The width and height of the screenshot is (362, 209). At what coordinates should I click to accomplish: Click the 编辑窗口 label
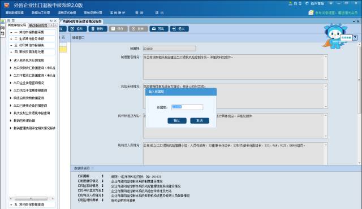(78, 38)
